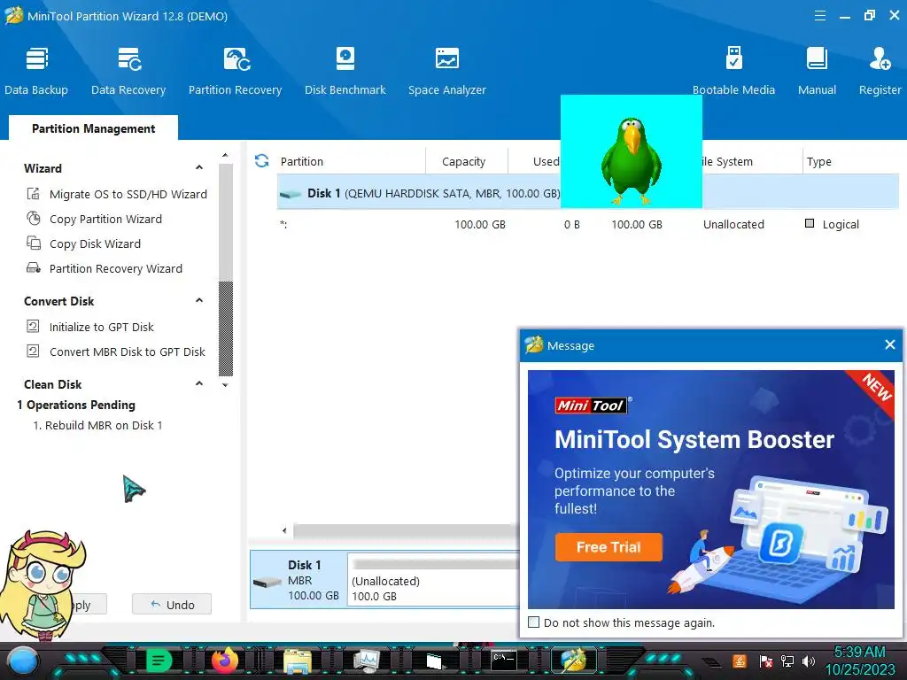Launch Data Recovery from the toolbar
The width and height of the screenshot is (907, 680).
[x=128, y=71]
